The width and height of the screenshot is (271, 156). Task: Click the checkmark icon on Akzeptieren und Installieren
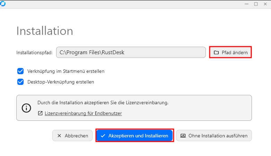[x=103, y=136]
